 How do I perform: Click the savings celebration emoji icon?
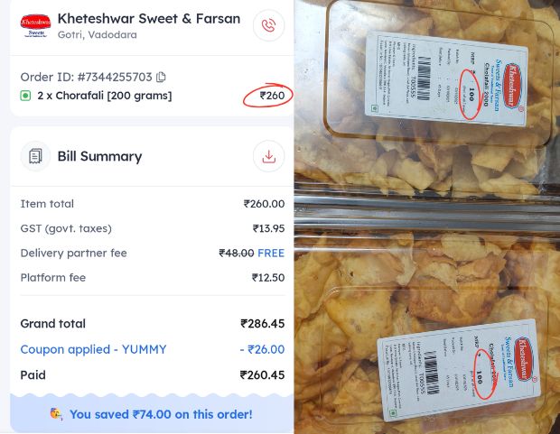[56, 414]
